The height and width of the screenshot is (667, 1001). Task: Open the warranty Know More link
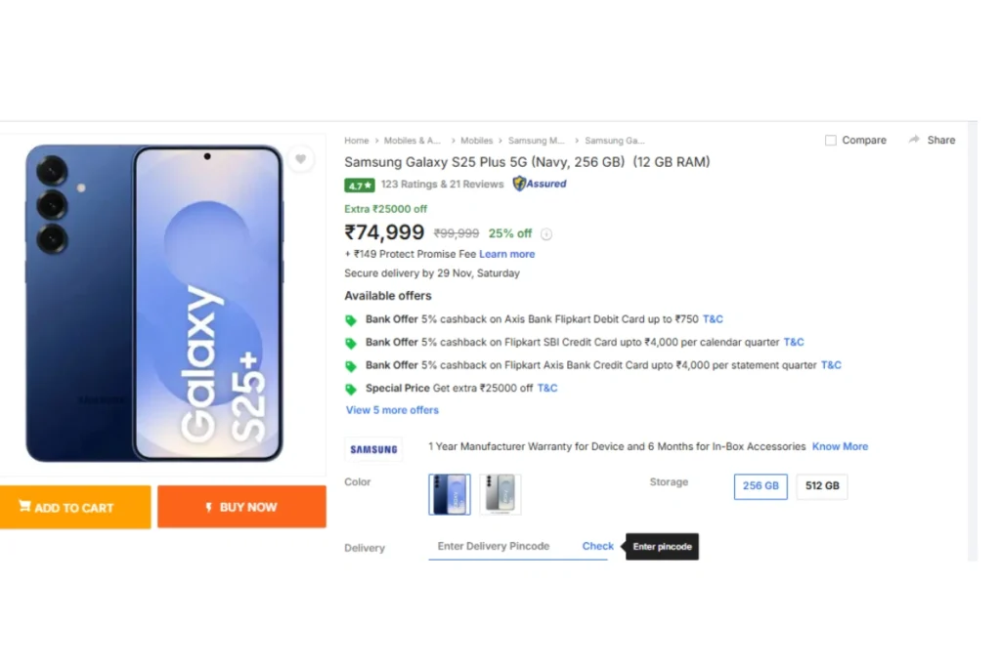click(x=840, y=446)
